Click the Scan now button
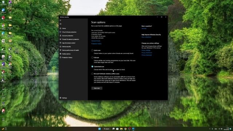The width and height of the screenshot is (233, 131). [97, 88]
